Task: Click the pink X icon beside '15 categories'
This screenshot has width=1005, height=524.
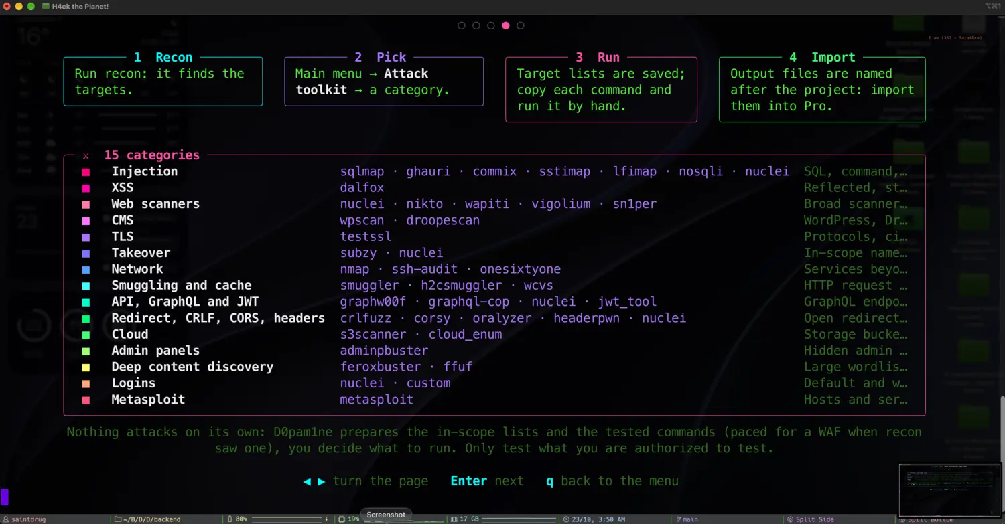Action: click(x=86, y=155)
